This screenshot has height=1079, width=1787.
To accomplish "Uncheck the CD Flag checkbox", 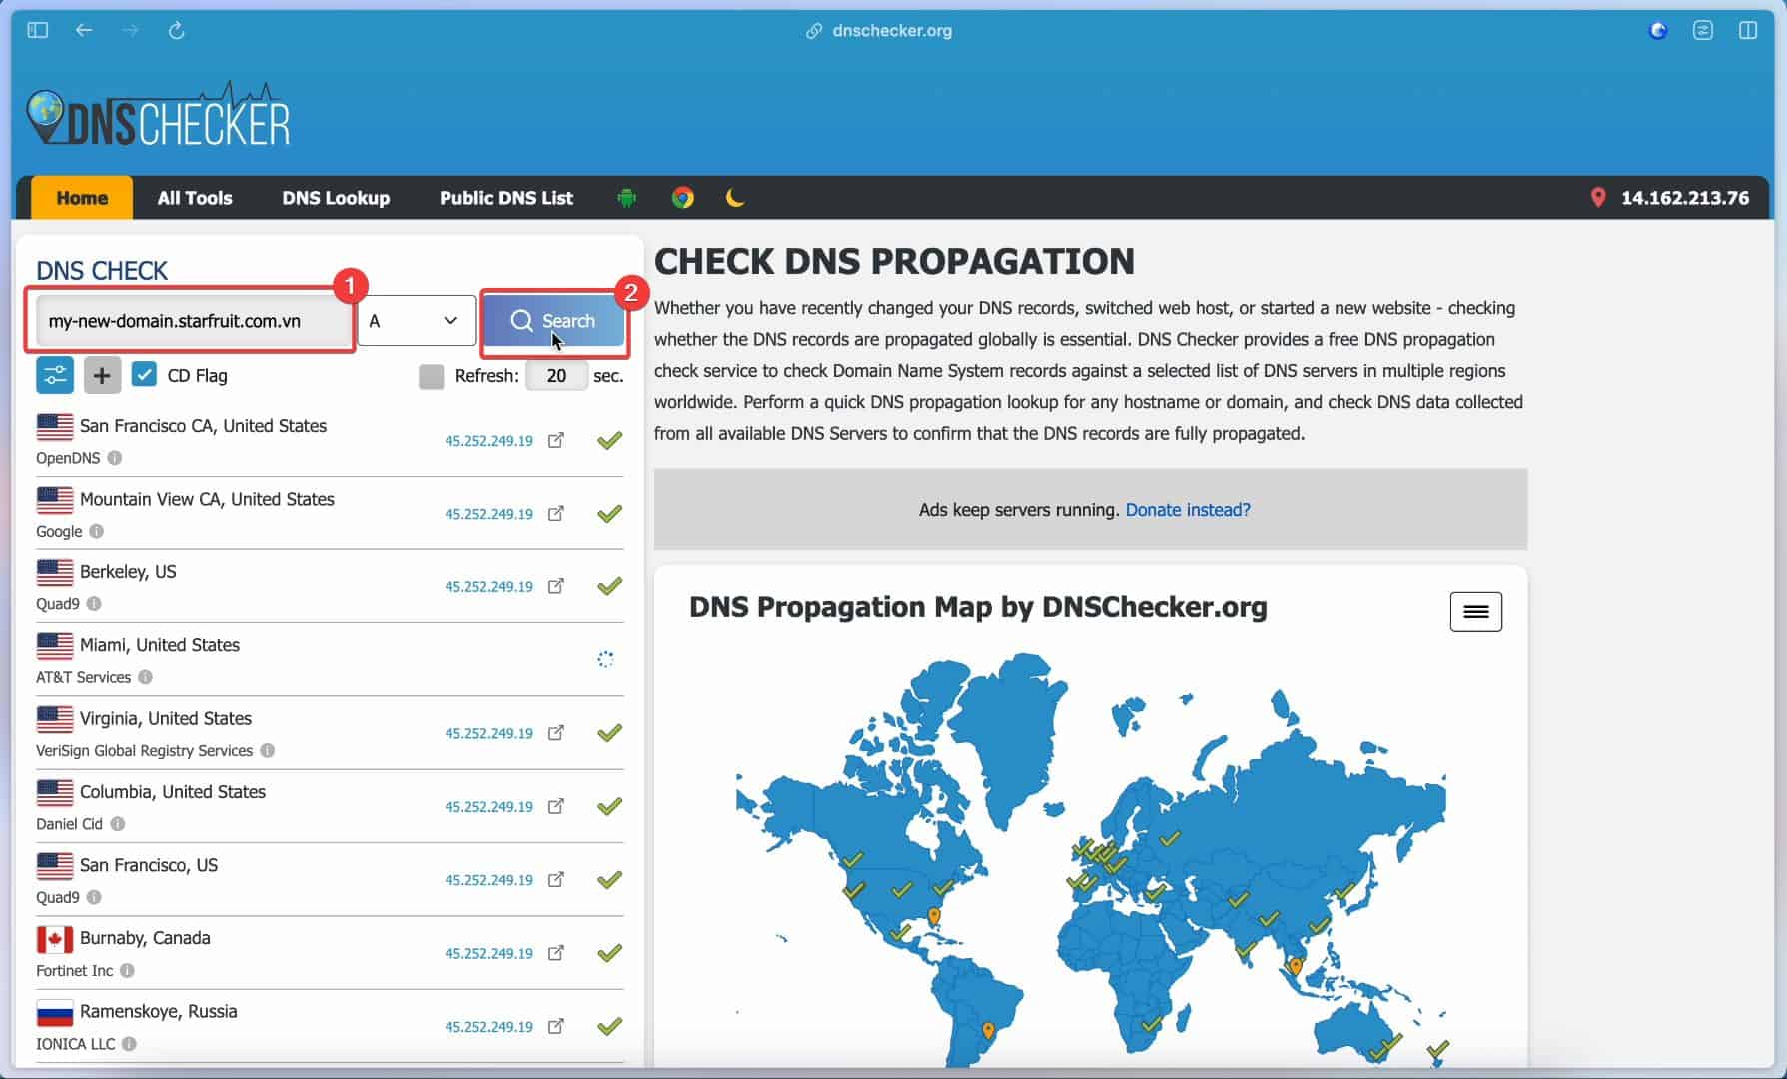I will [144, 375].
